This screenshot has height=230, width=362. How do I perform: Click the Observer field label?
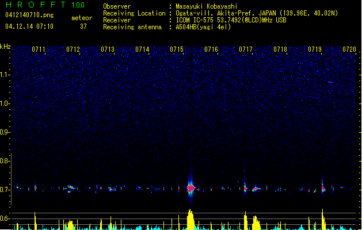pyautogui.click(x=117, y=6)
